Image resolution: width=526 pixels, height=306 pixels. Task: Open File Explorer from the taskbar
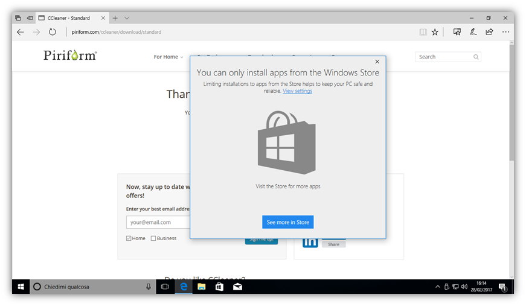(x=201, y=287)
